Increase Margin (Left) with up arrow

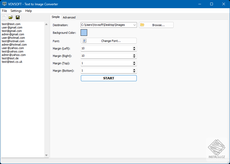tap(134, 47)
